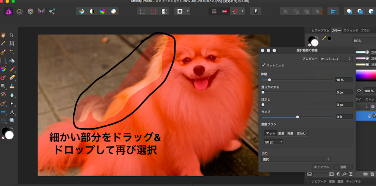
Task: Select the Crop tool
Action: 12,43
